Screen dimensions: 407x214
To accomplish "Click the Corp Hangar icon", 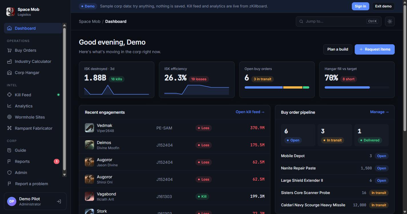I will 9,73.
